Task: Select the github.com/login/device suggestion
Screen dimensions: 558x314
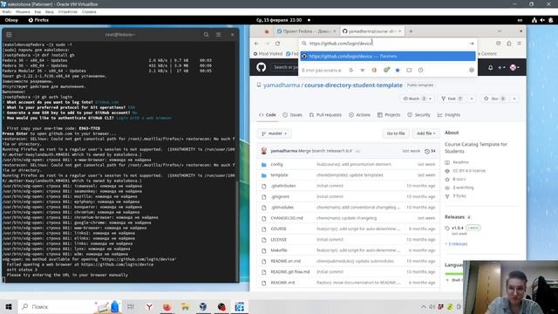Action: click(387, 56)
